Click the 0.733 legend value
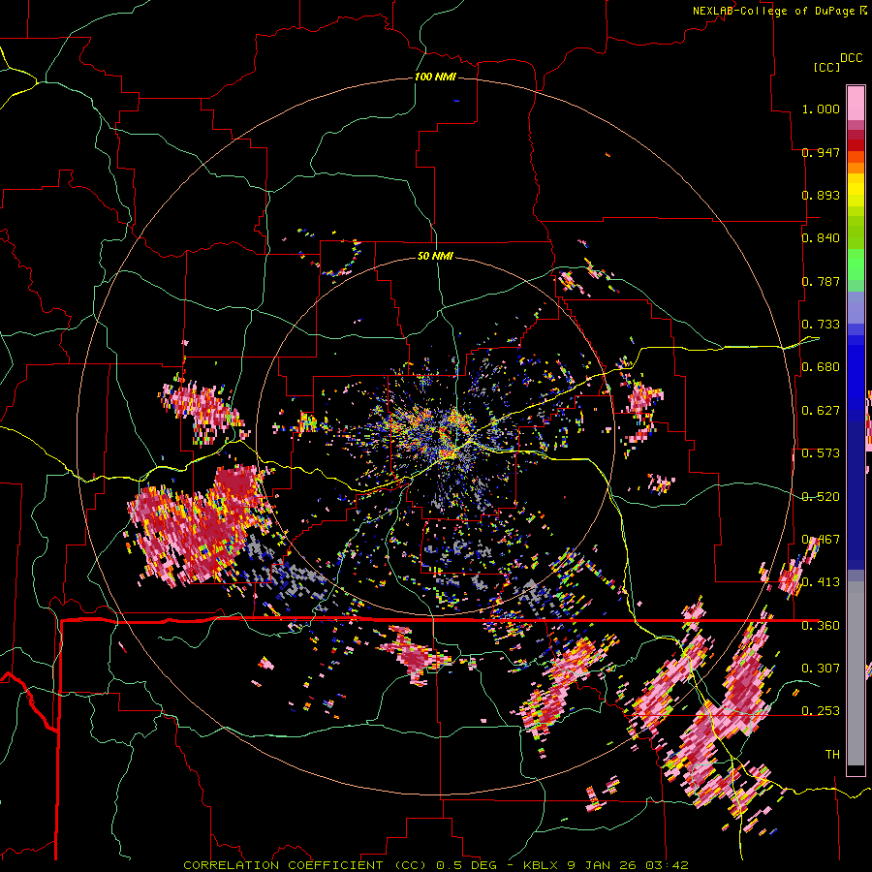Image resolution: width=872 pixels, height=872 pixels. [x=821, y=325]
